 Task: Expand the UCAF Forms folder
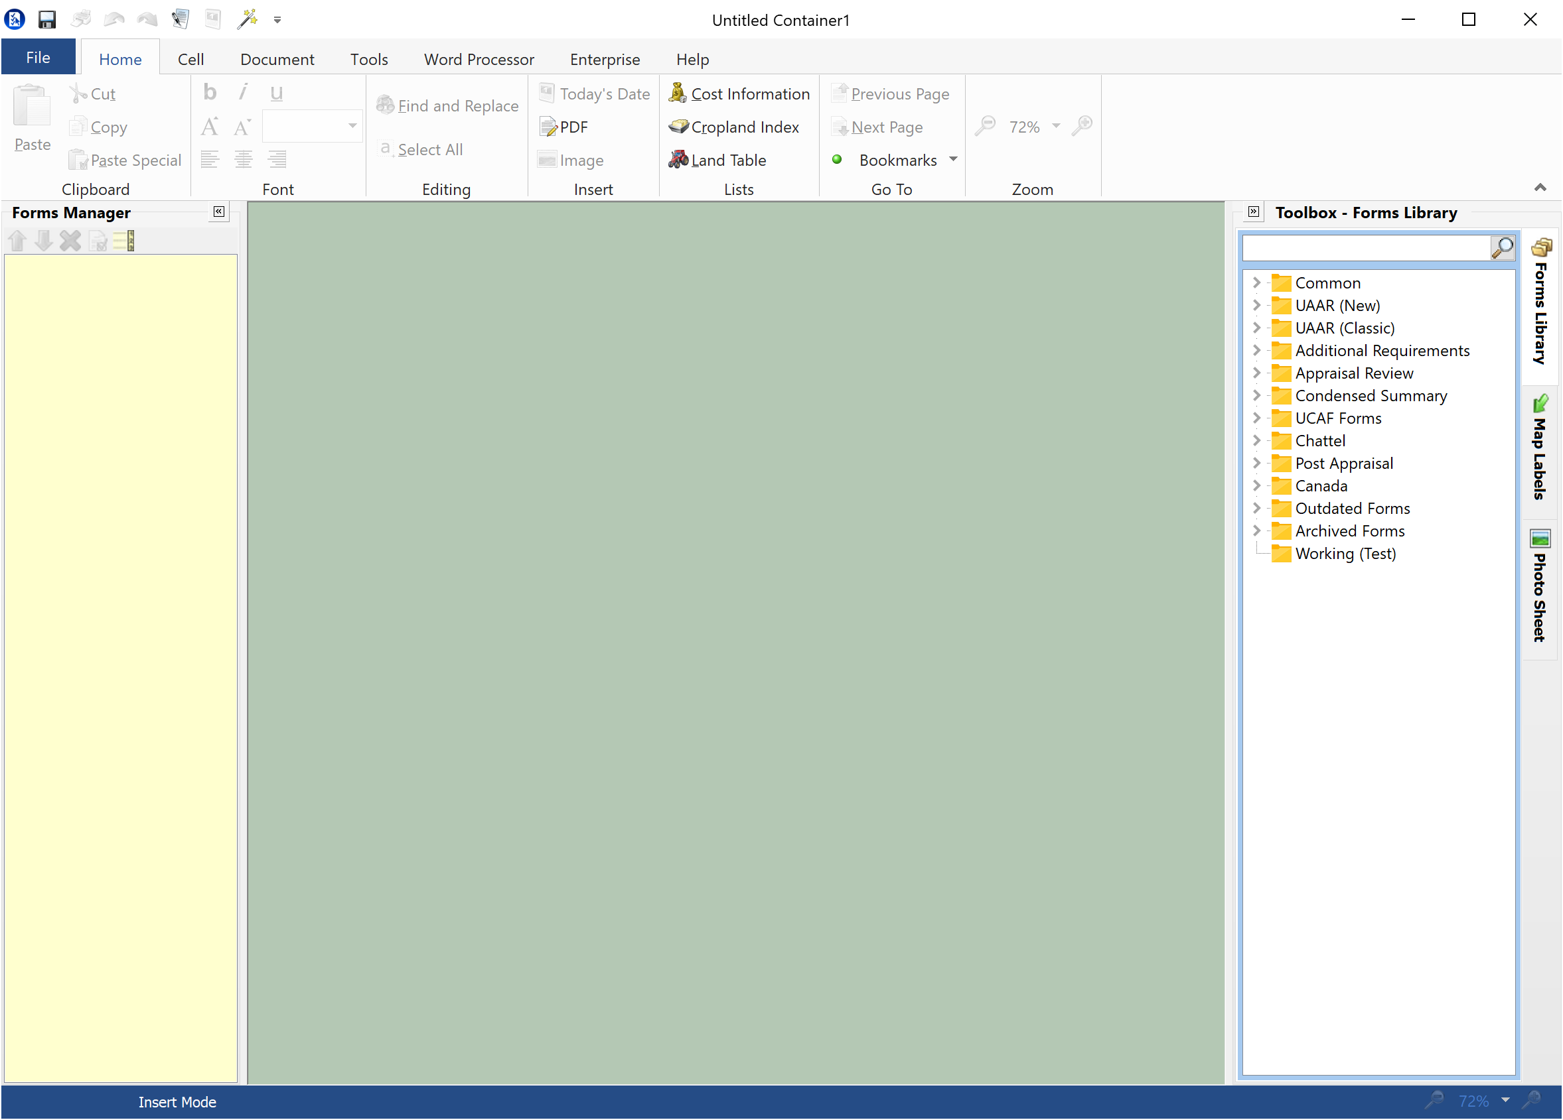(1256, 418)
